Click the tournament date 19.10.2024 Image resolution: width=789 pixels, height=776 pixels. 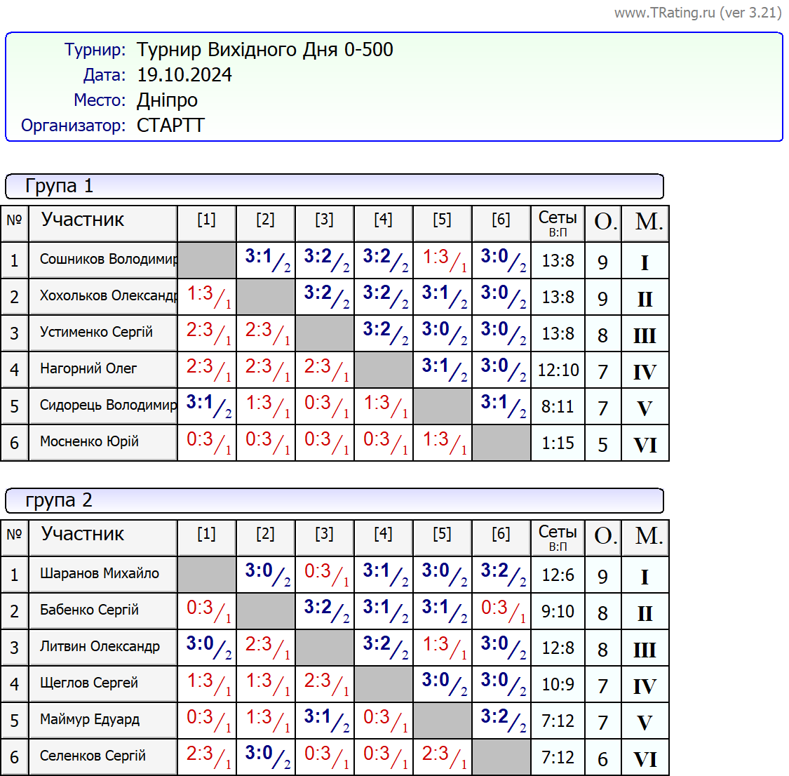[x=184, y=75]
